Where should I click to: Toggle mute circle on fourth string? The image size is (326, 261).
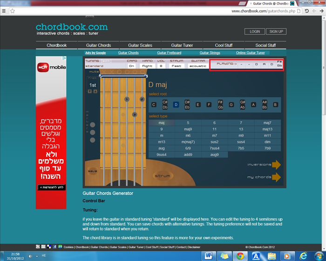[127, 72]
